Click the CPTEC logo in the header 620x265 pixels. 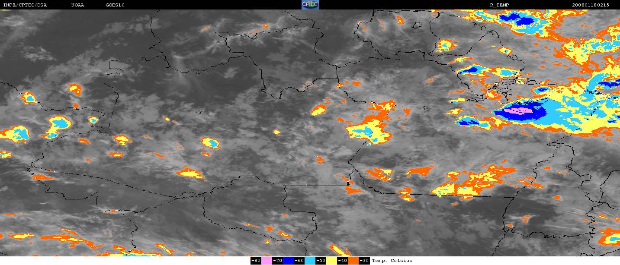[x=310, y=5]
